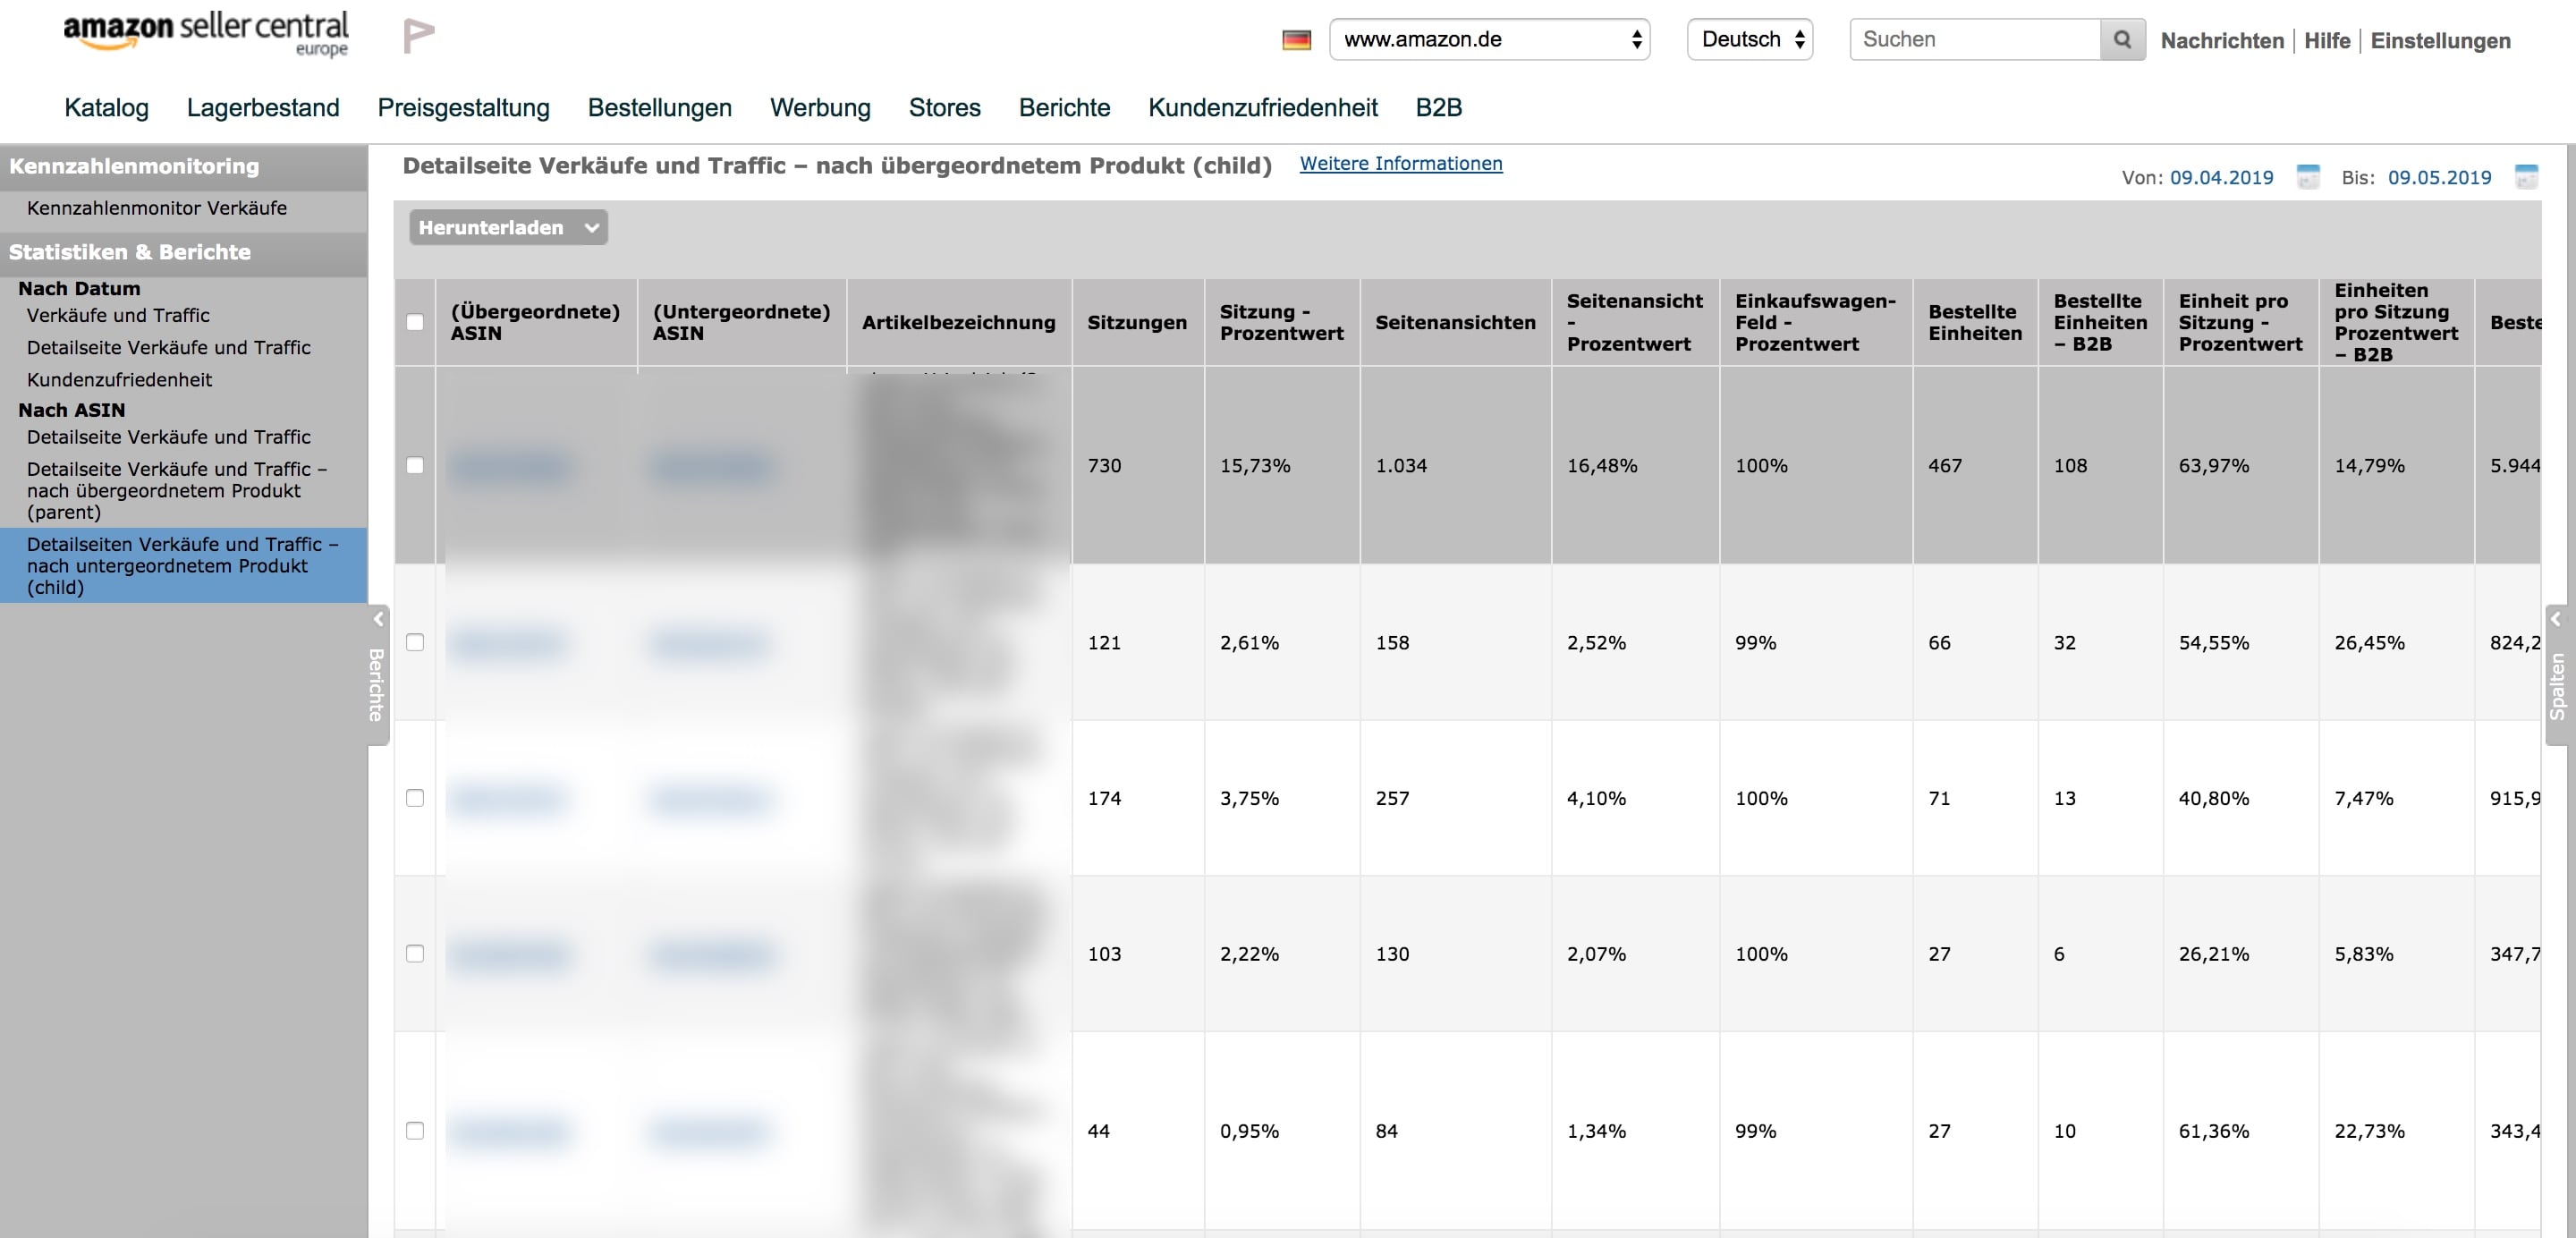
Task: Click the Einstellungen link
Action: (x=2440, y=41)
